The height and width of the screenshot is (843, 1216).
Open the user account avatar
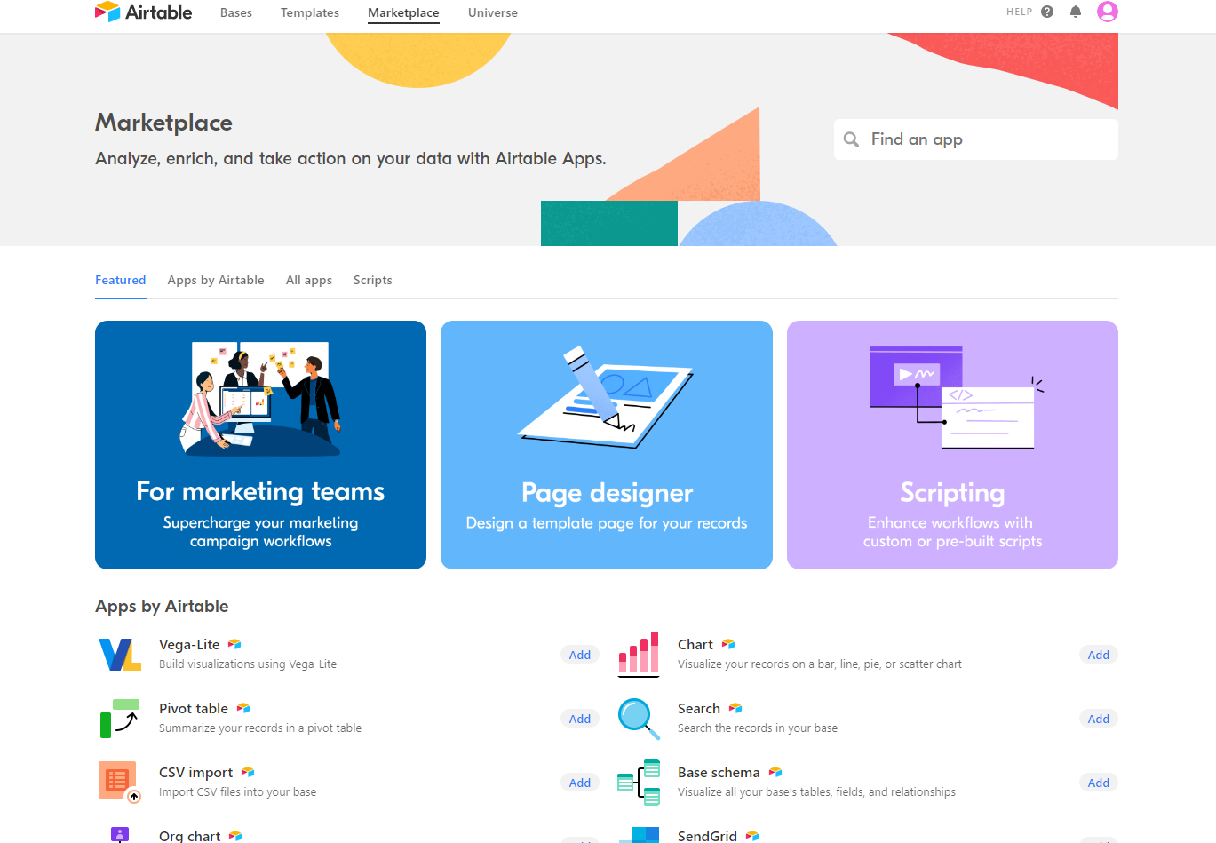pyautogui.click(x=1107, y=12)
